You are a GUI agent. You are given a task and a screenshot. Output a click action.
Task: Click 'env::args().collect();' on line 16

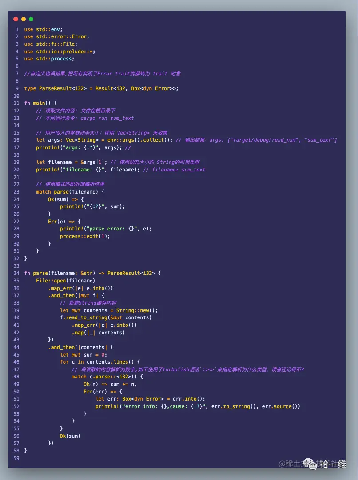pos(140,140)
